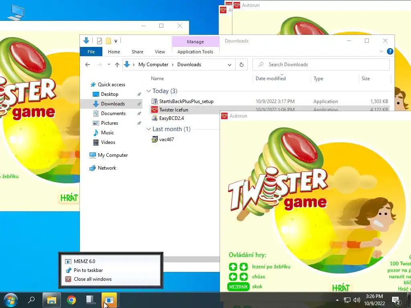Click MEMZ taskbar icon
Viewport: 411px width, 308px height.
pos(109,300)
